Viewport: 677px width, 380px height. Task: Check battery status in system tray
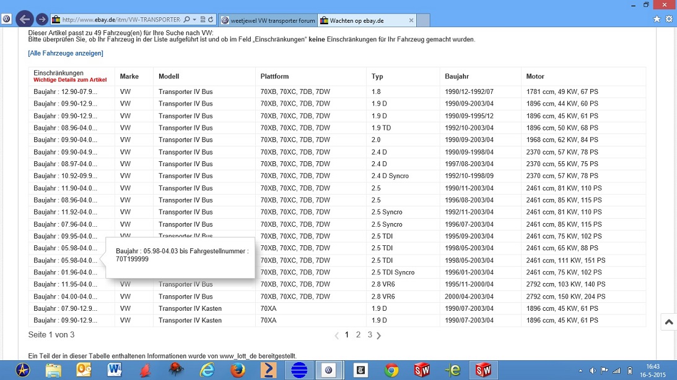(x=630, y=371)
